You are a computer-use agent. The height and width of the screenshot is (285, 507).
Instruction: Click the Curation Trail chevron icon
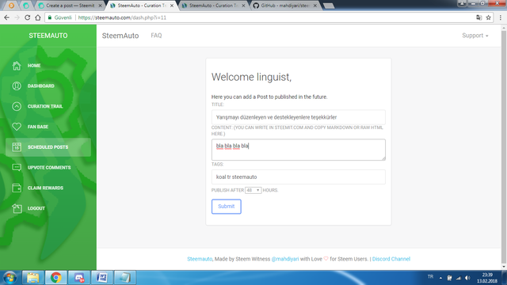coord(17,106)
